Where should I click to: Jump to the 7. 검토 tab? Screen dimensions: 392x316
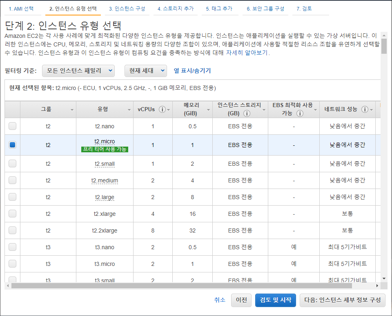304,9
